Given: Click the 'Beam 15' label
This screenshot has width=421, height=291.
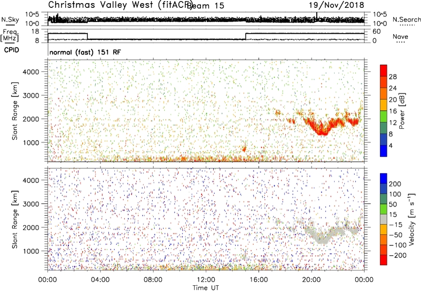Looking at the screenshot, I should (205, 5).
